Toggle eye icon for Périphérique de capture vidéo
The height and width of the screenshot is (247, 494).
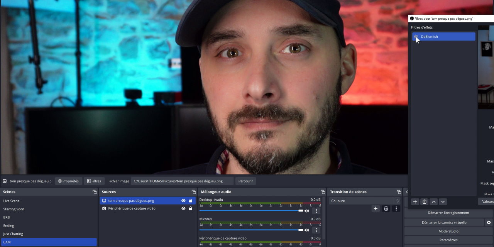tap(183, 208)
